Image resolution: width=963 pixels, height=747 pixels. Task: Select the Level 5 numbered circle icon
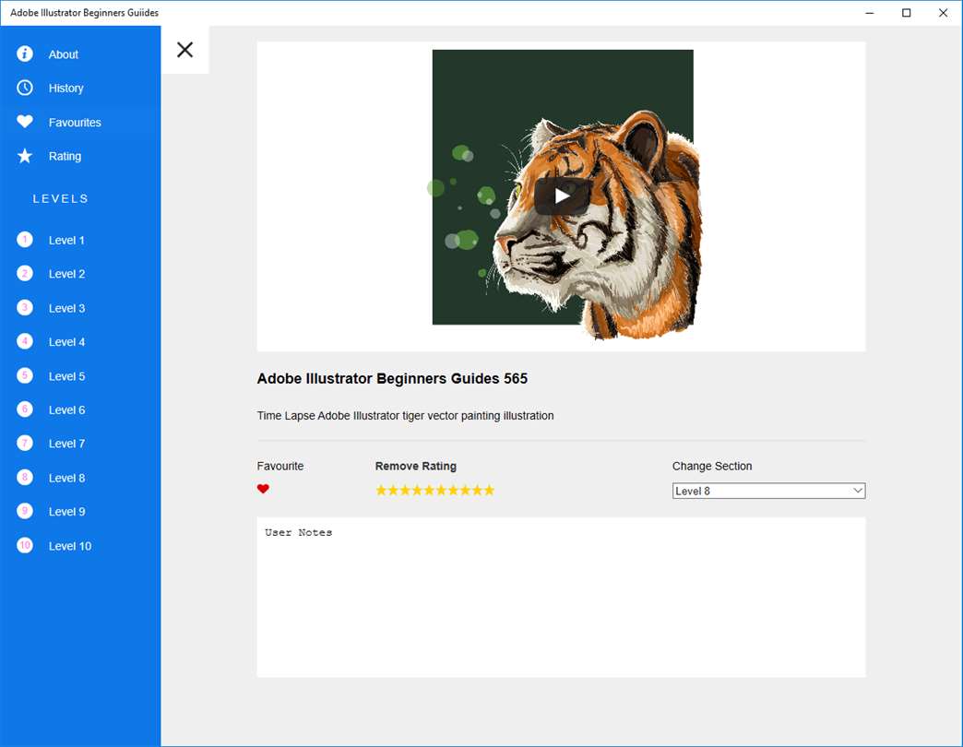(x=25, y=375)
